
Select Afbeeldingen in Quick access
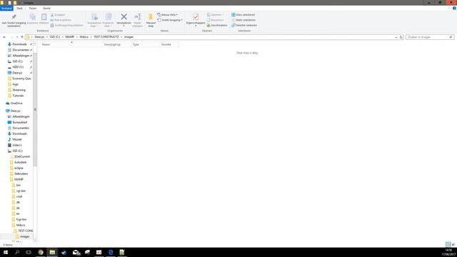coord(21,56)
